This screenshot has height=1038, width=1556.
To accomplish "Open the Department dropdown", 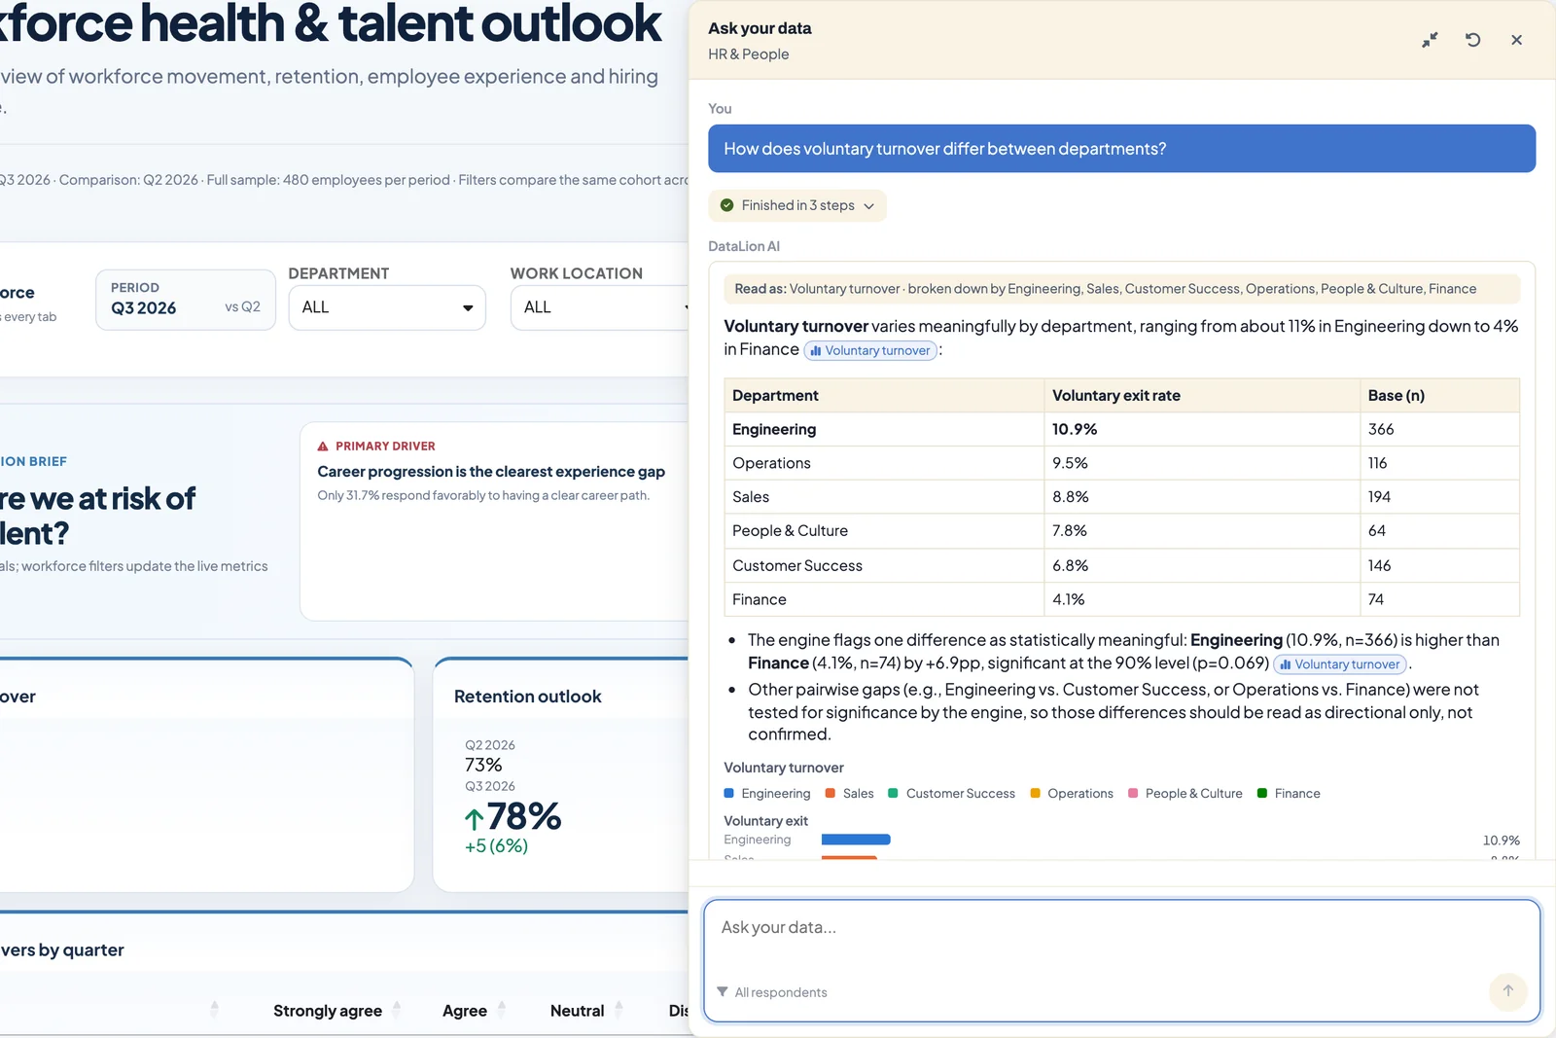I will pos(387,307).
